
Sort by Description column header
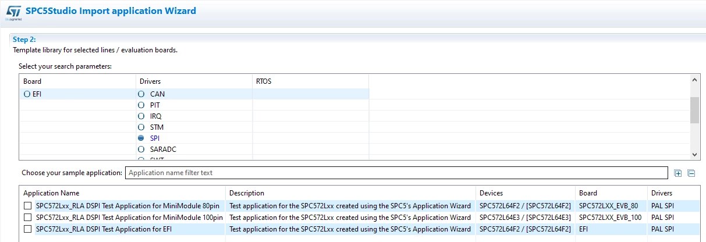click(x=350, y=193)
